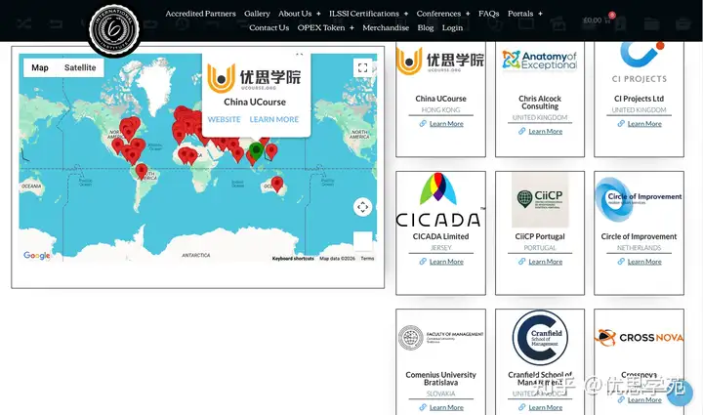
Task: Open the Portals menu label
Action: click(520, 14)
